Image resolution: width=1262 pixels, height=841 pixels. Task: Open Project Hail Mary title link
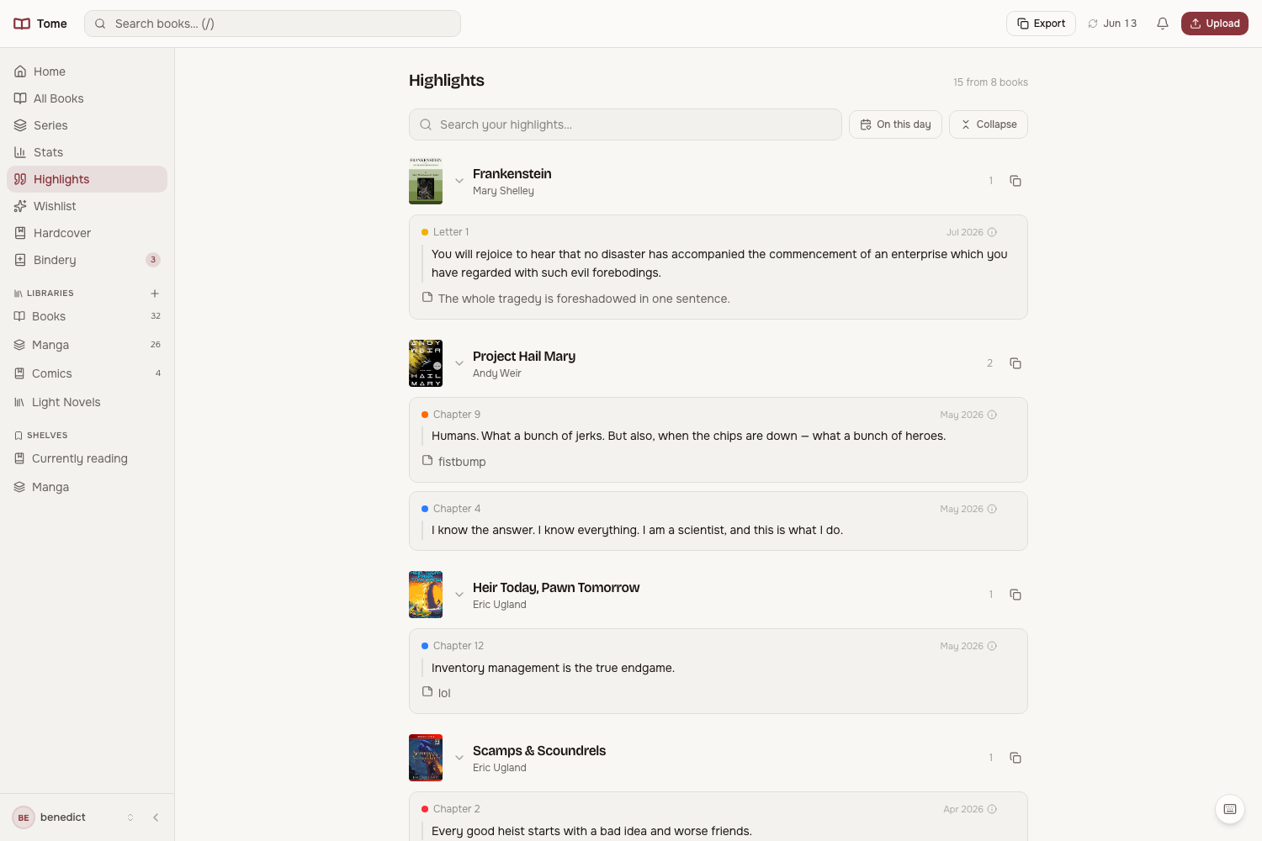(x=524, y=356)
